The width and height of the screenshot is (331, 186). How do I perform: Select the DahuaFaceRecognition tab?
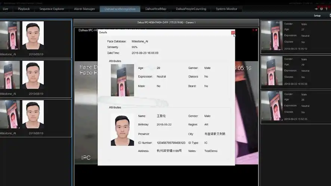[x=120, y=9]
